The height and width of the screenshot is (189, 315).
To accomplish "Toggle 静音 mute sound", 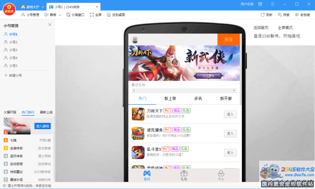I will pos(50,15).
